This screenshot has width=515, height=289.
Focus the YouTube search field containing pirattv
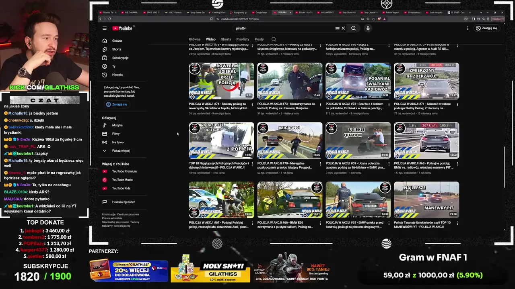point(284,28)
